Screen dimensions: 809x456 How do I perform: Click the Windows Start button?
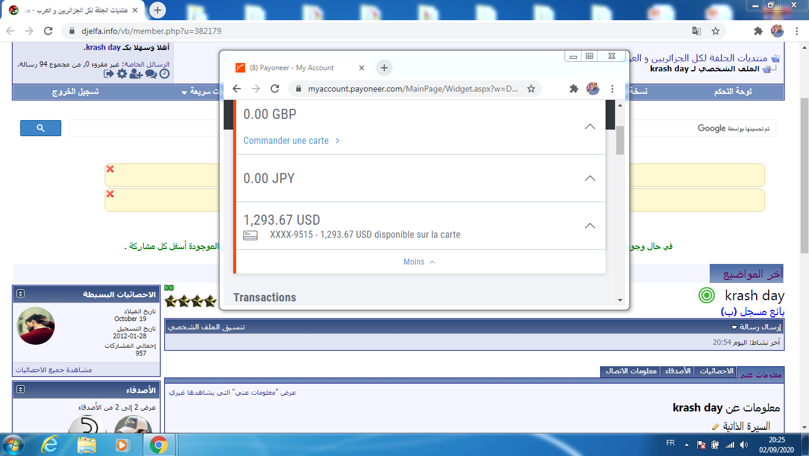pos(13,444)
